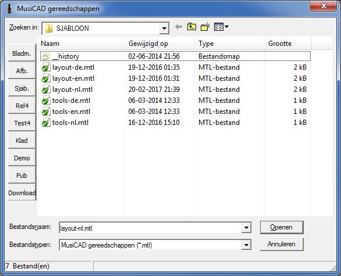
Task: Go back with the grey back arrow
Action: [x=179, y=27]
